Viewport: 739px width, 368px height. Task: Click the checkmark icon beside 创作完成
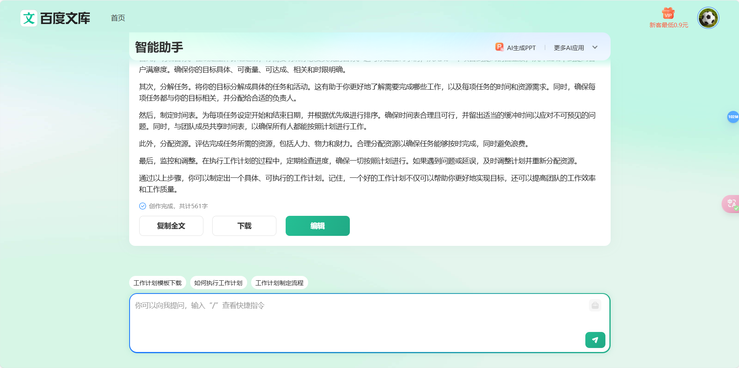tap(142, 206)
